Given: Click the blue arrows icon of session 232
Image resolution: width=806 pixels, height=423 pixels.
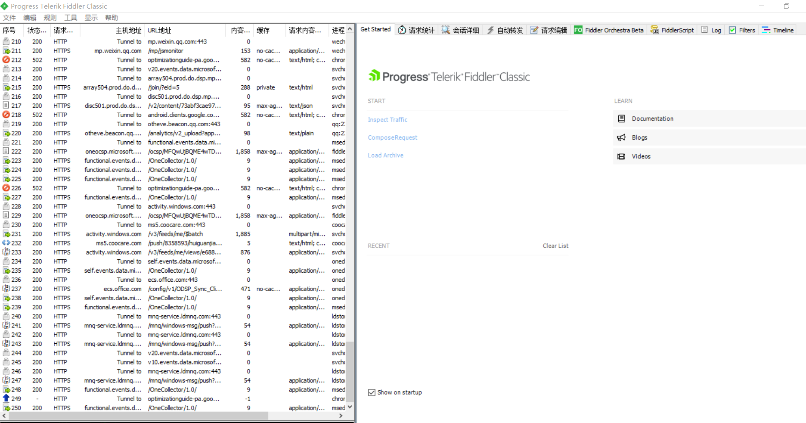Looking at the screenshot, I should pos(6,243).
